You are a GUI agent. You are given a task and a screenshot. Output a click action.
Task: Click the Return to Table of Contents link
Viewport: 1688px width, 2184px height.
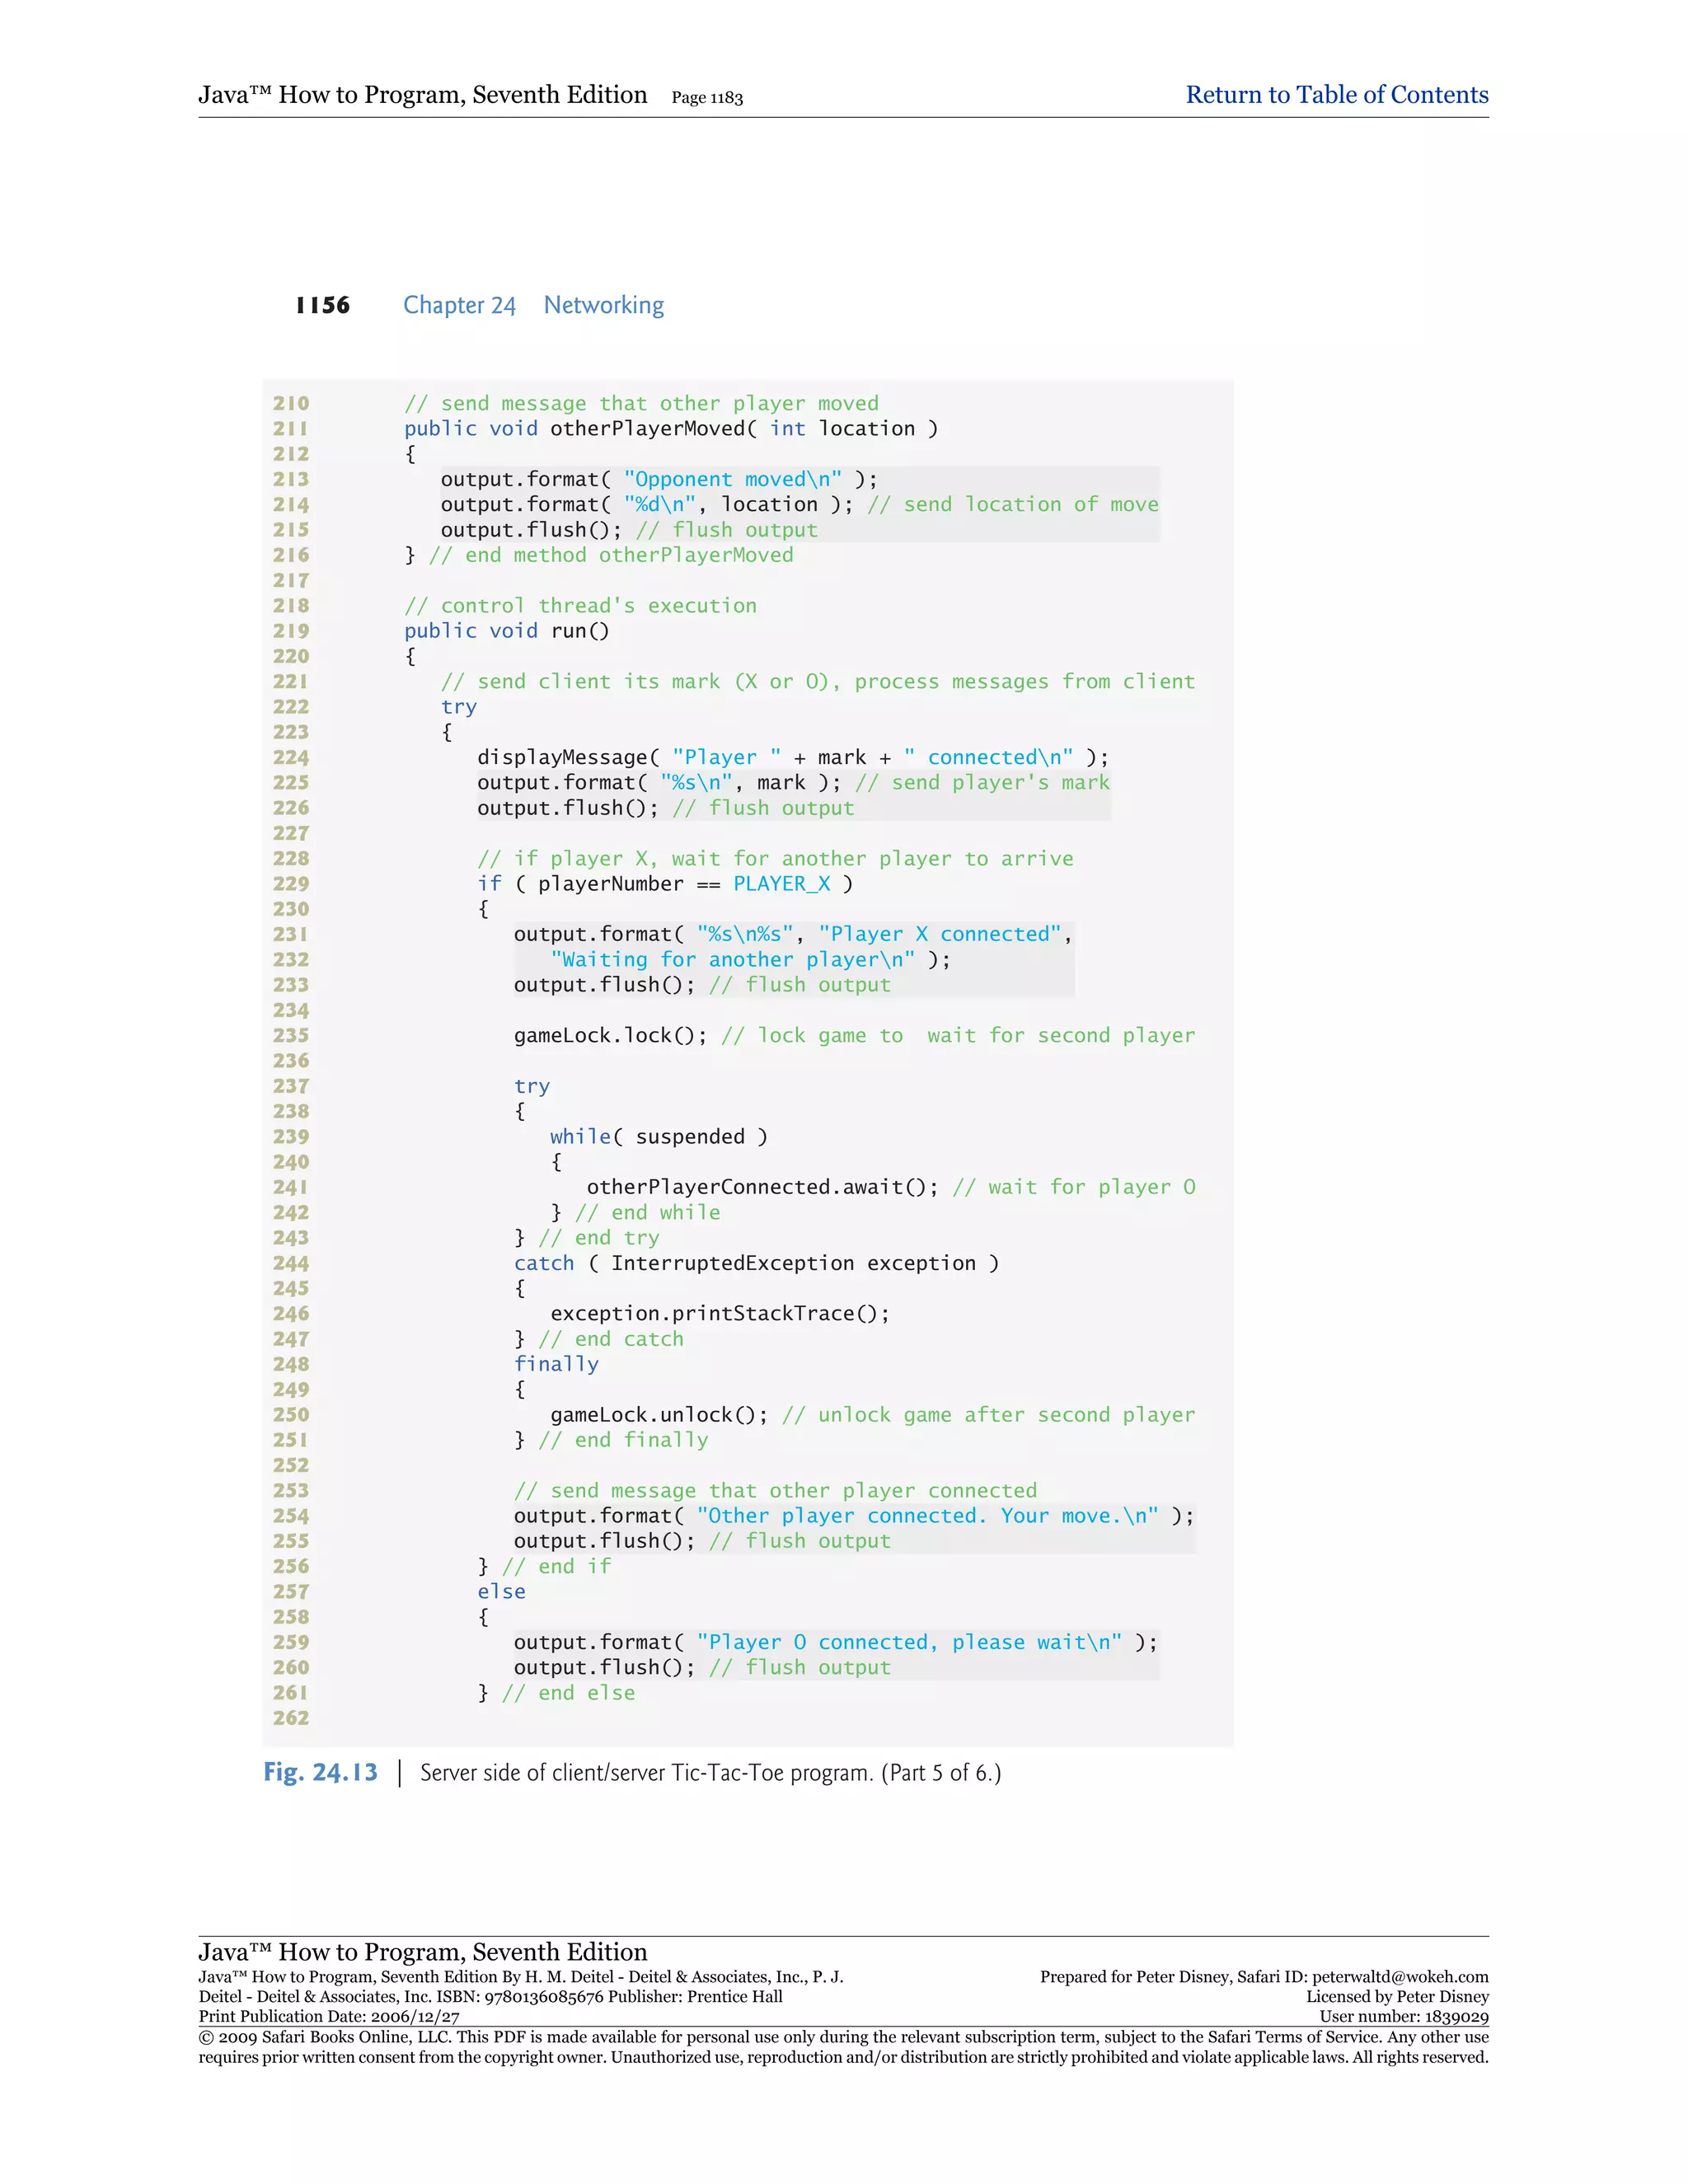tap(1336, 95)
